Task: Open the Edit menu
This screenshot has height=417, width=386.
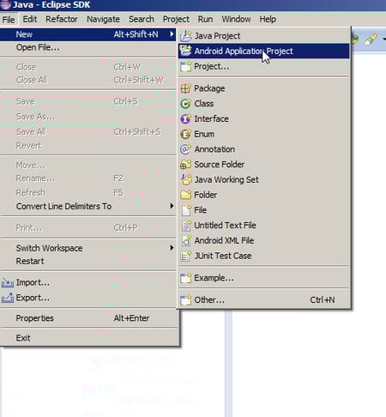Action: point(30,19)
